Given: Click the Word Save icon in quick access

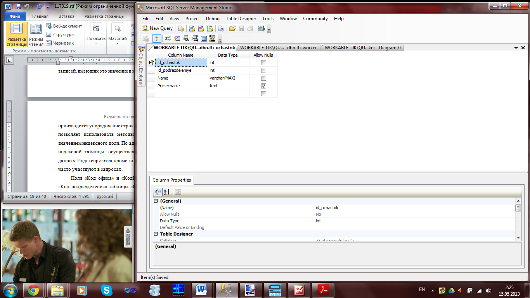Looking at the screenshot, I should (x=18, y=7).
